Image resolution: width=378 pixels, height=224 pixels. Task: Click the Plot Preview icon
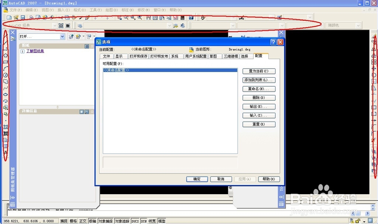click(x=38, y=18)
